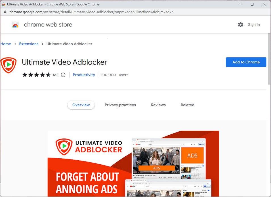Click the chrome web store logo
Screen dimensions: 271x197
point(15,25)
